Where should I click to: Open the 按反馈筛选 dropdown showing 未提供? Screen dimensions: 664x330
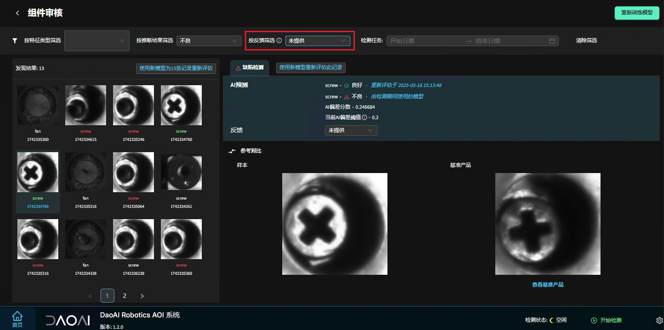(318, 41)
